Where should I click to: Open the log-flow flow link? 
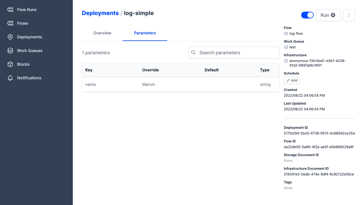pyautogui.click(x=296, y=34)
